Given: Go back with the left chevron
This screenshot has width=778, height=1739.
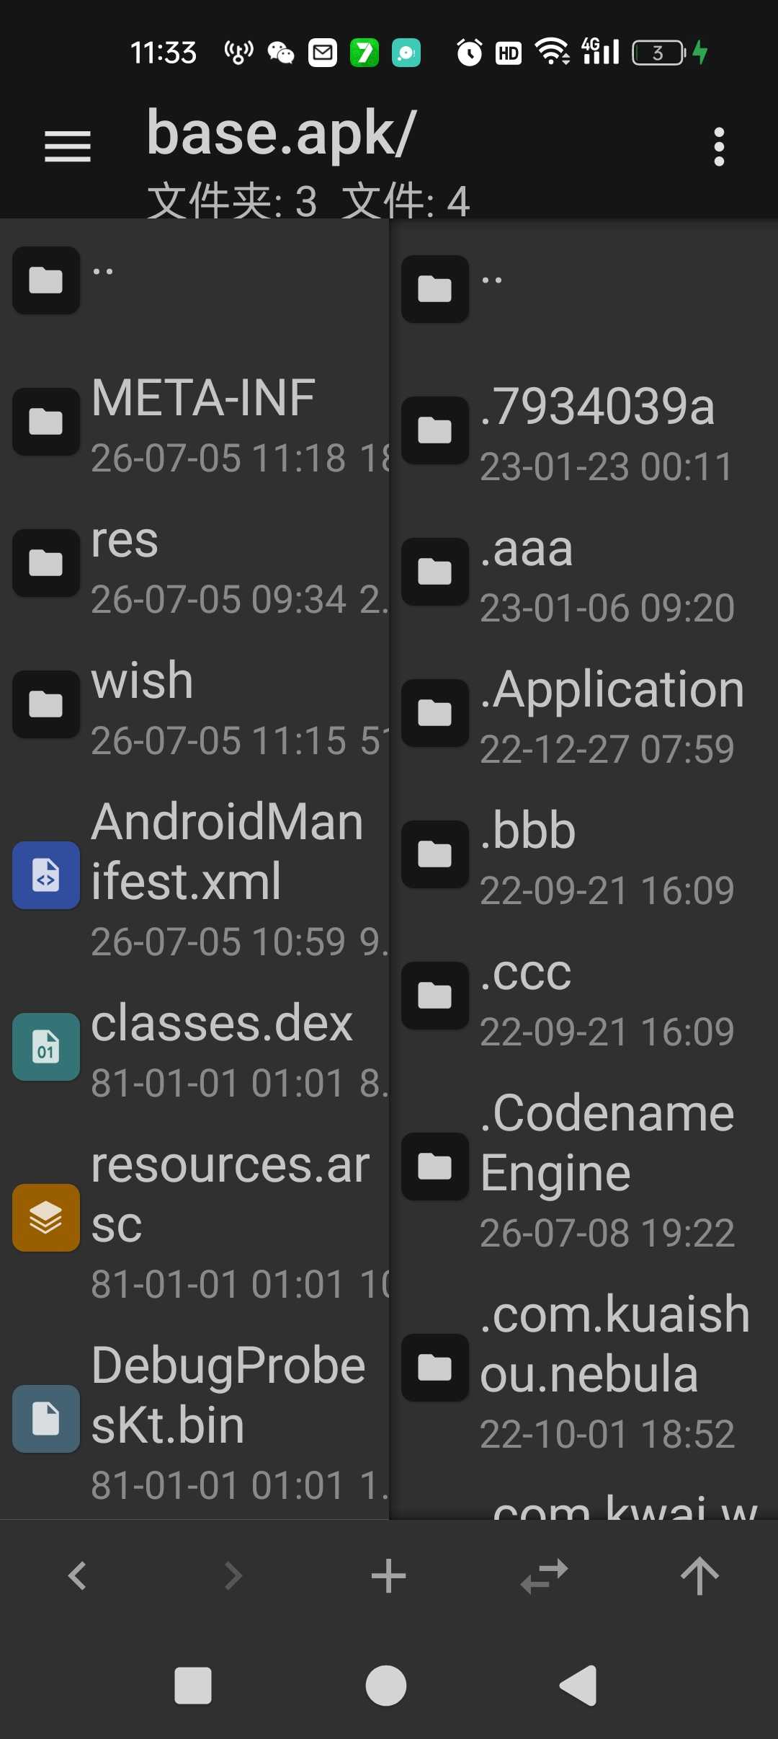Looking at the screenshot, I should (x=78, y=1575).
